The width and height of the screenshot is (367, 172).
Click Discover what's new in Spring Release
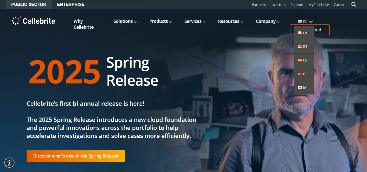tap(76, 156)
